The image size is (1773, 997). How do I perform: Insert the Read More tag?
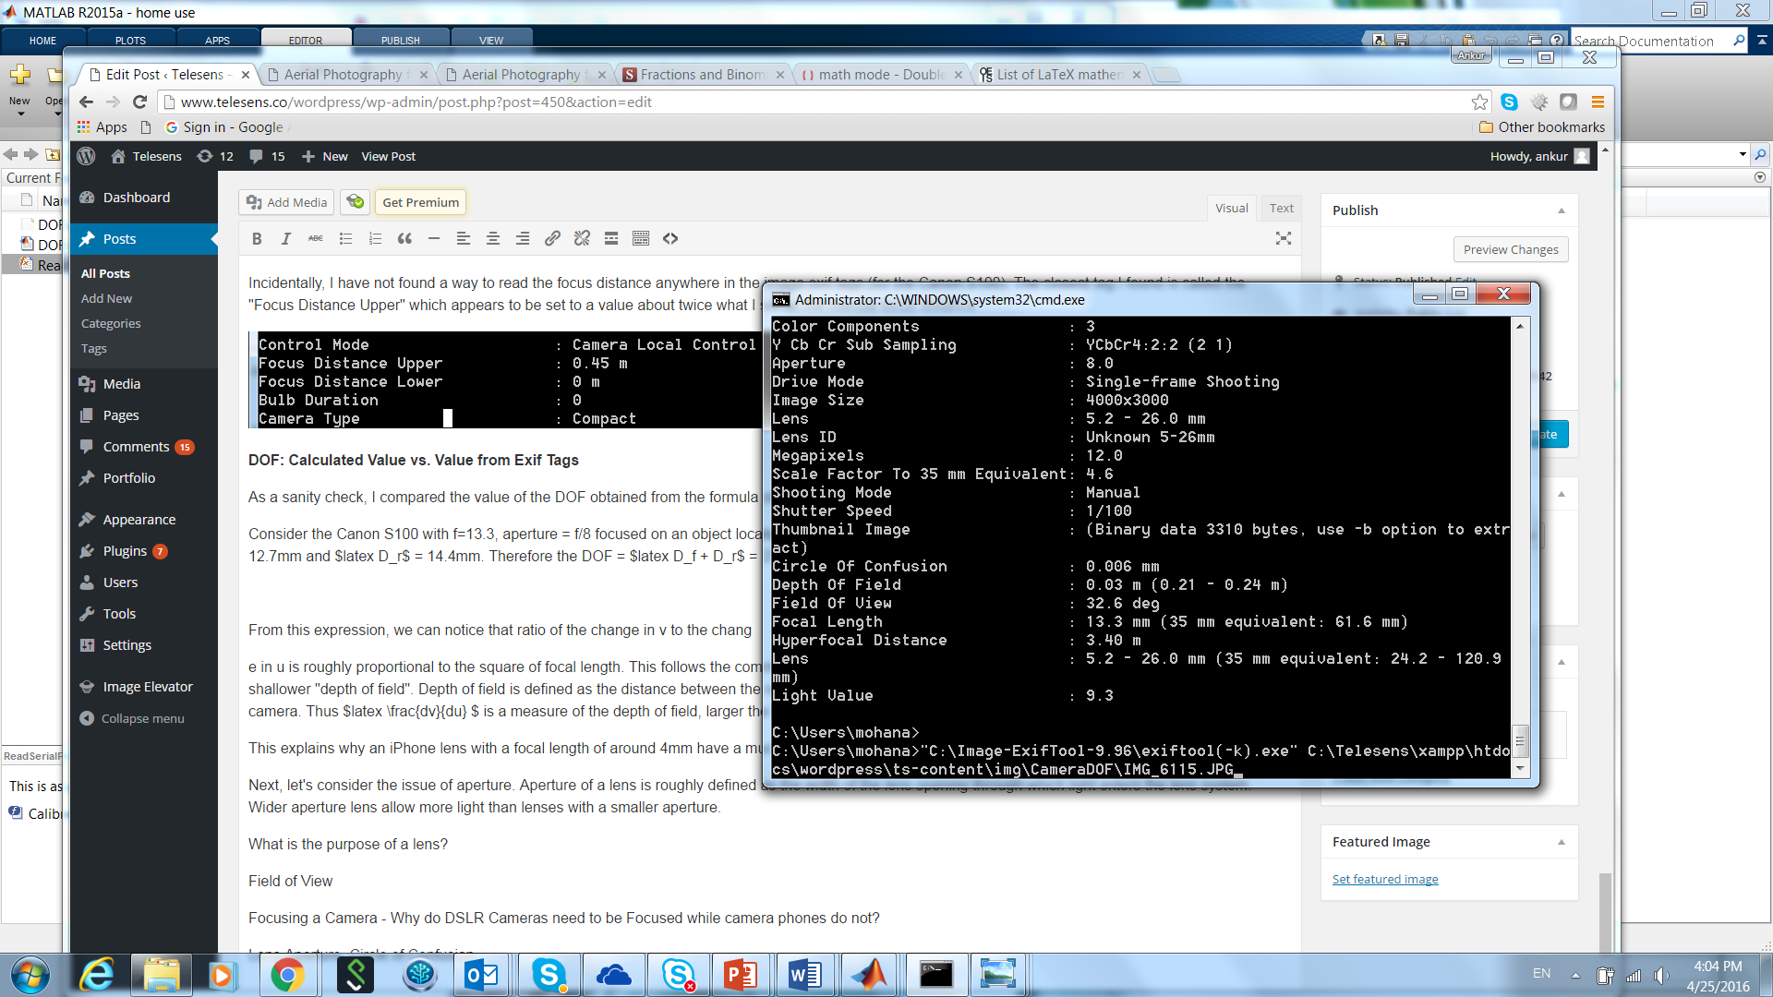click(x=611, y=239)
